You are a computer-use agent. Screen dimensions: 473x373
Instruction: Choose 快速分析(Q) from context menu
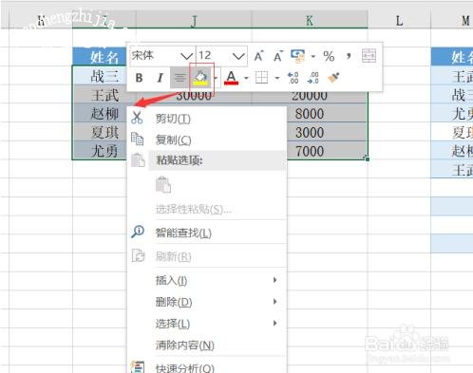pos(184,368)
